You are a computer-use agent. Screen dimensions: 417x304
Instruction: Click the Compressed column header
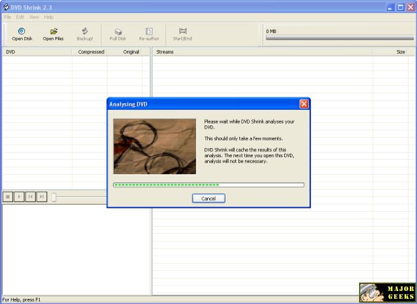tap(89, 52)
